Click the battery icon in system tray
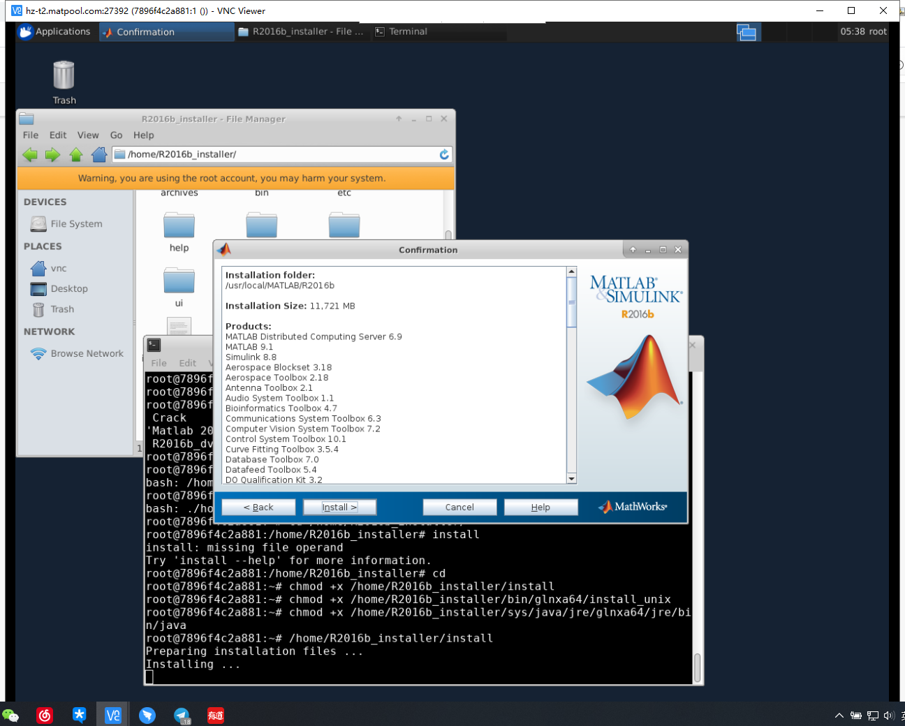Viewport: 905px width, 726px height. point(856,716)
